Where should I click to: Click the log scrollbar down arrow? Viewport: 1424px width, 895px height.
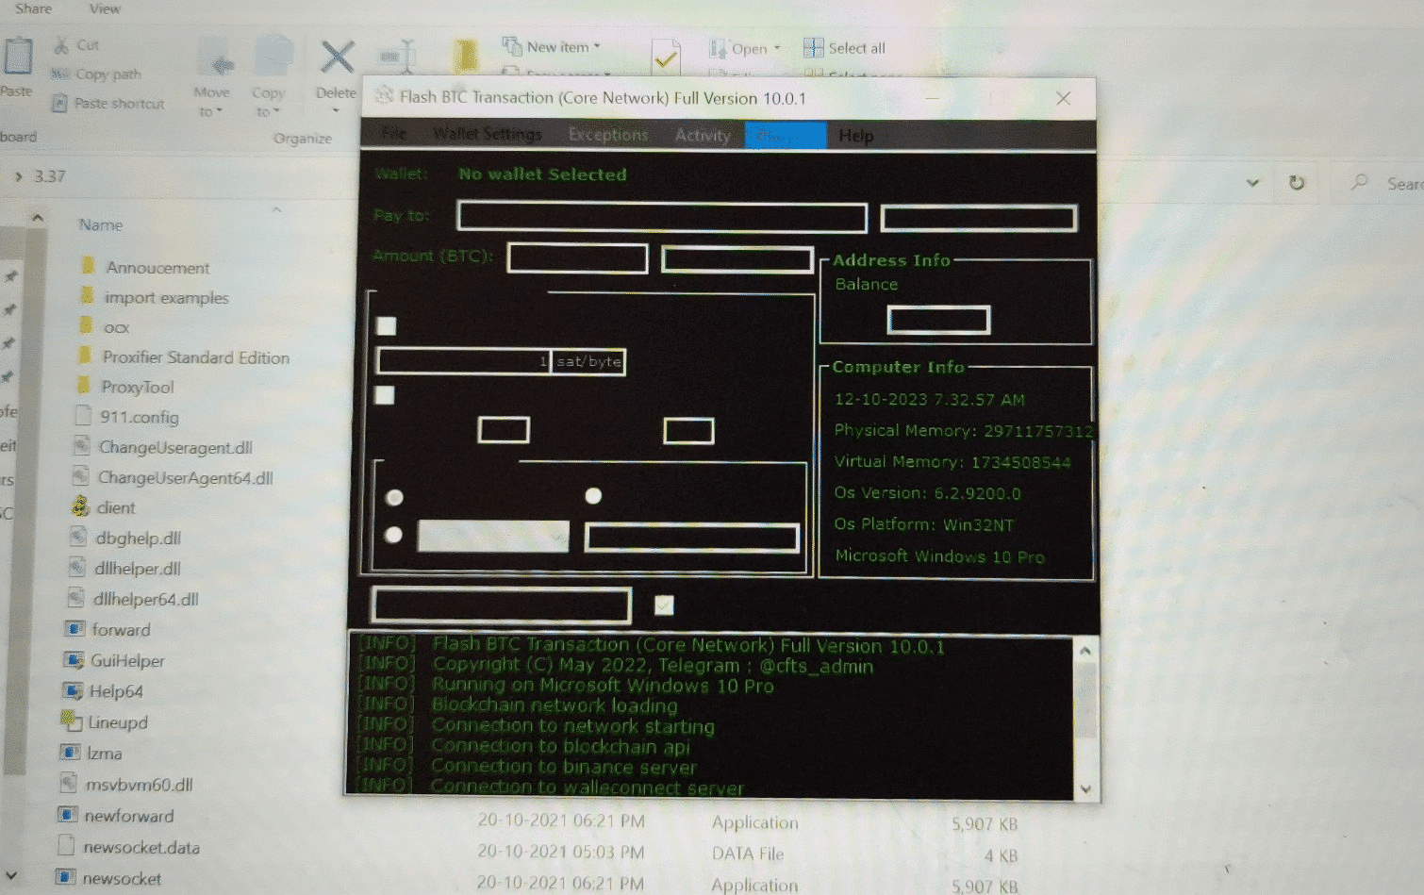1085,789
